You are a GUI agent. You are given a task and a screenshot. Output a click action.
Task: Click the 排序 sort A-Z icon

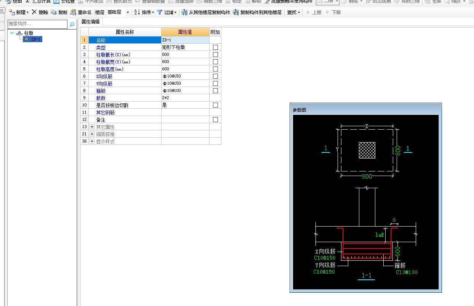coord(137,12)
